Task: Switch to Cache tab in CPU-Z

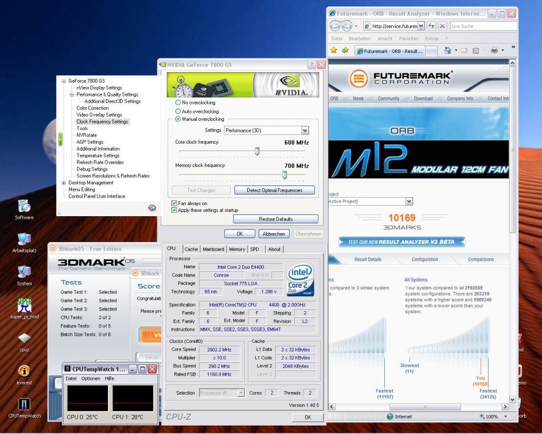Action: point(191,249)
